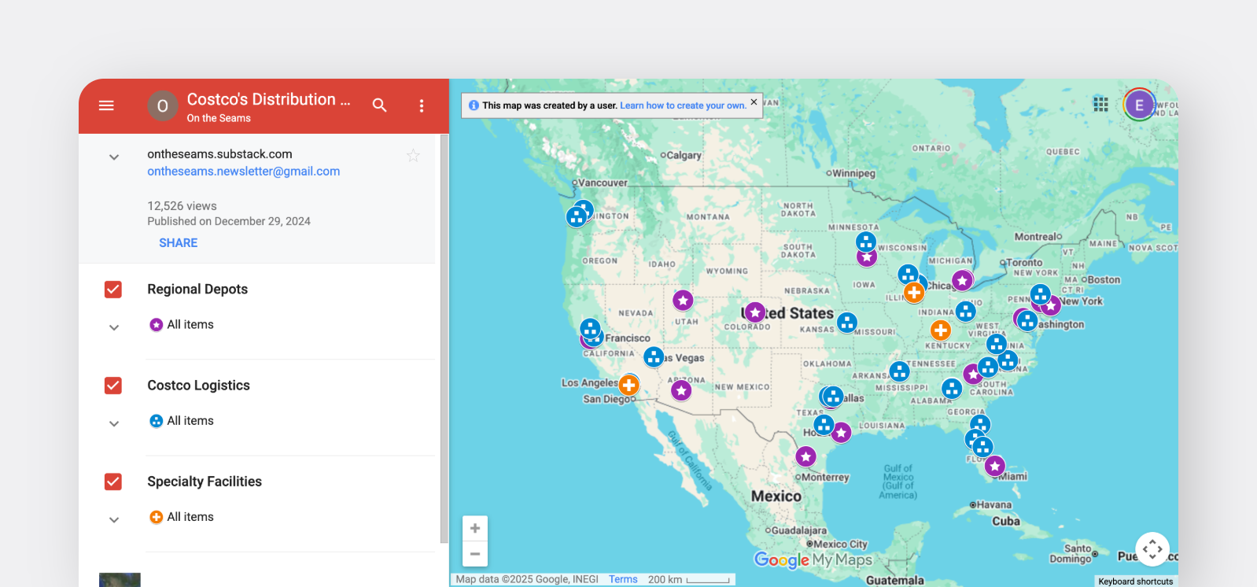Click the purple star marker in Arizona
The image size is (1257, 587).
681,390
